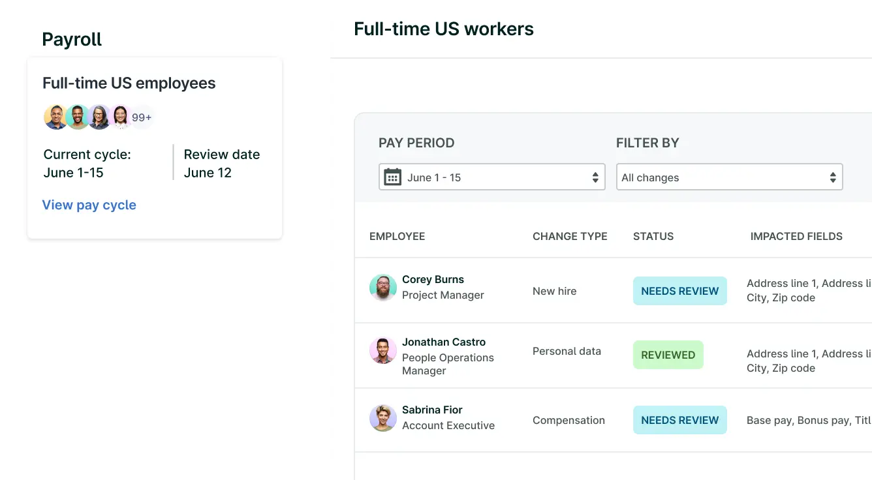The width and height of the screenshot is (872, 480).
Task: Click the Pay Period dropdown arrows
Action: (x=595, y=177)
